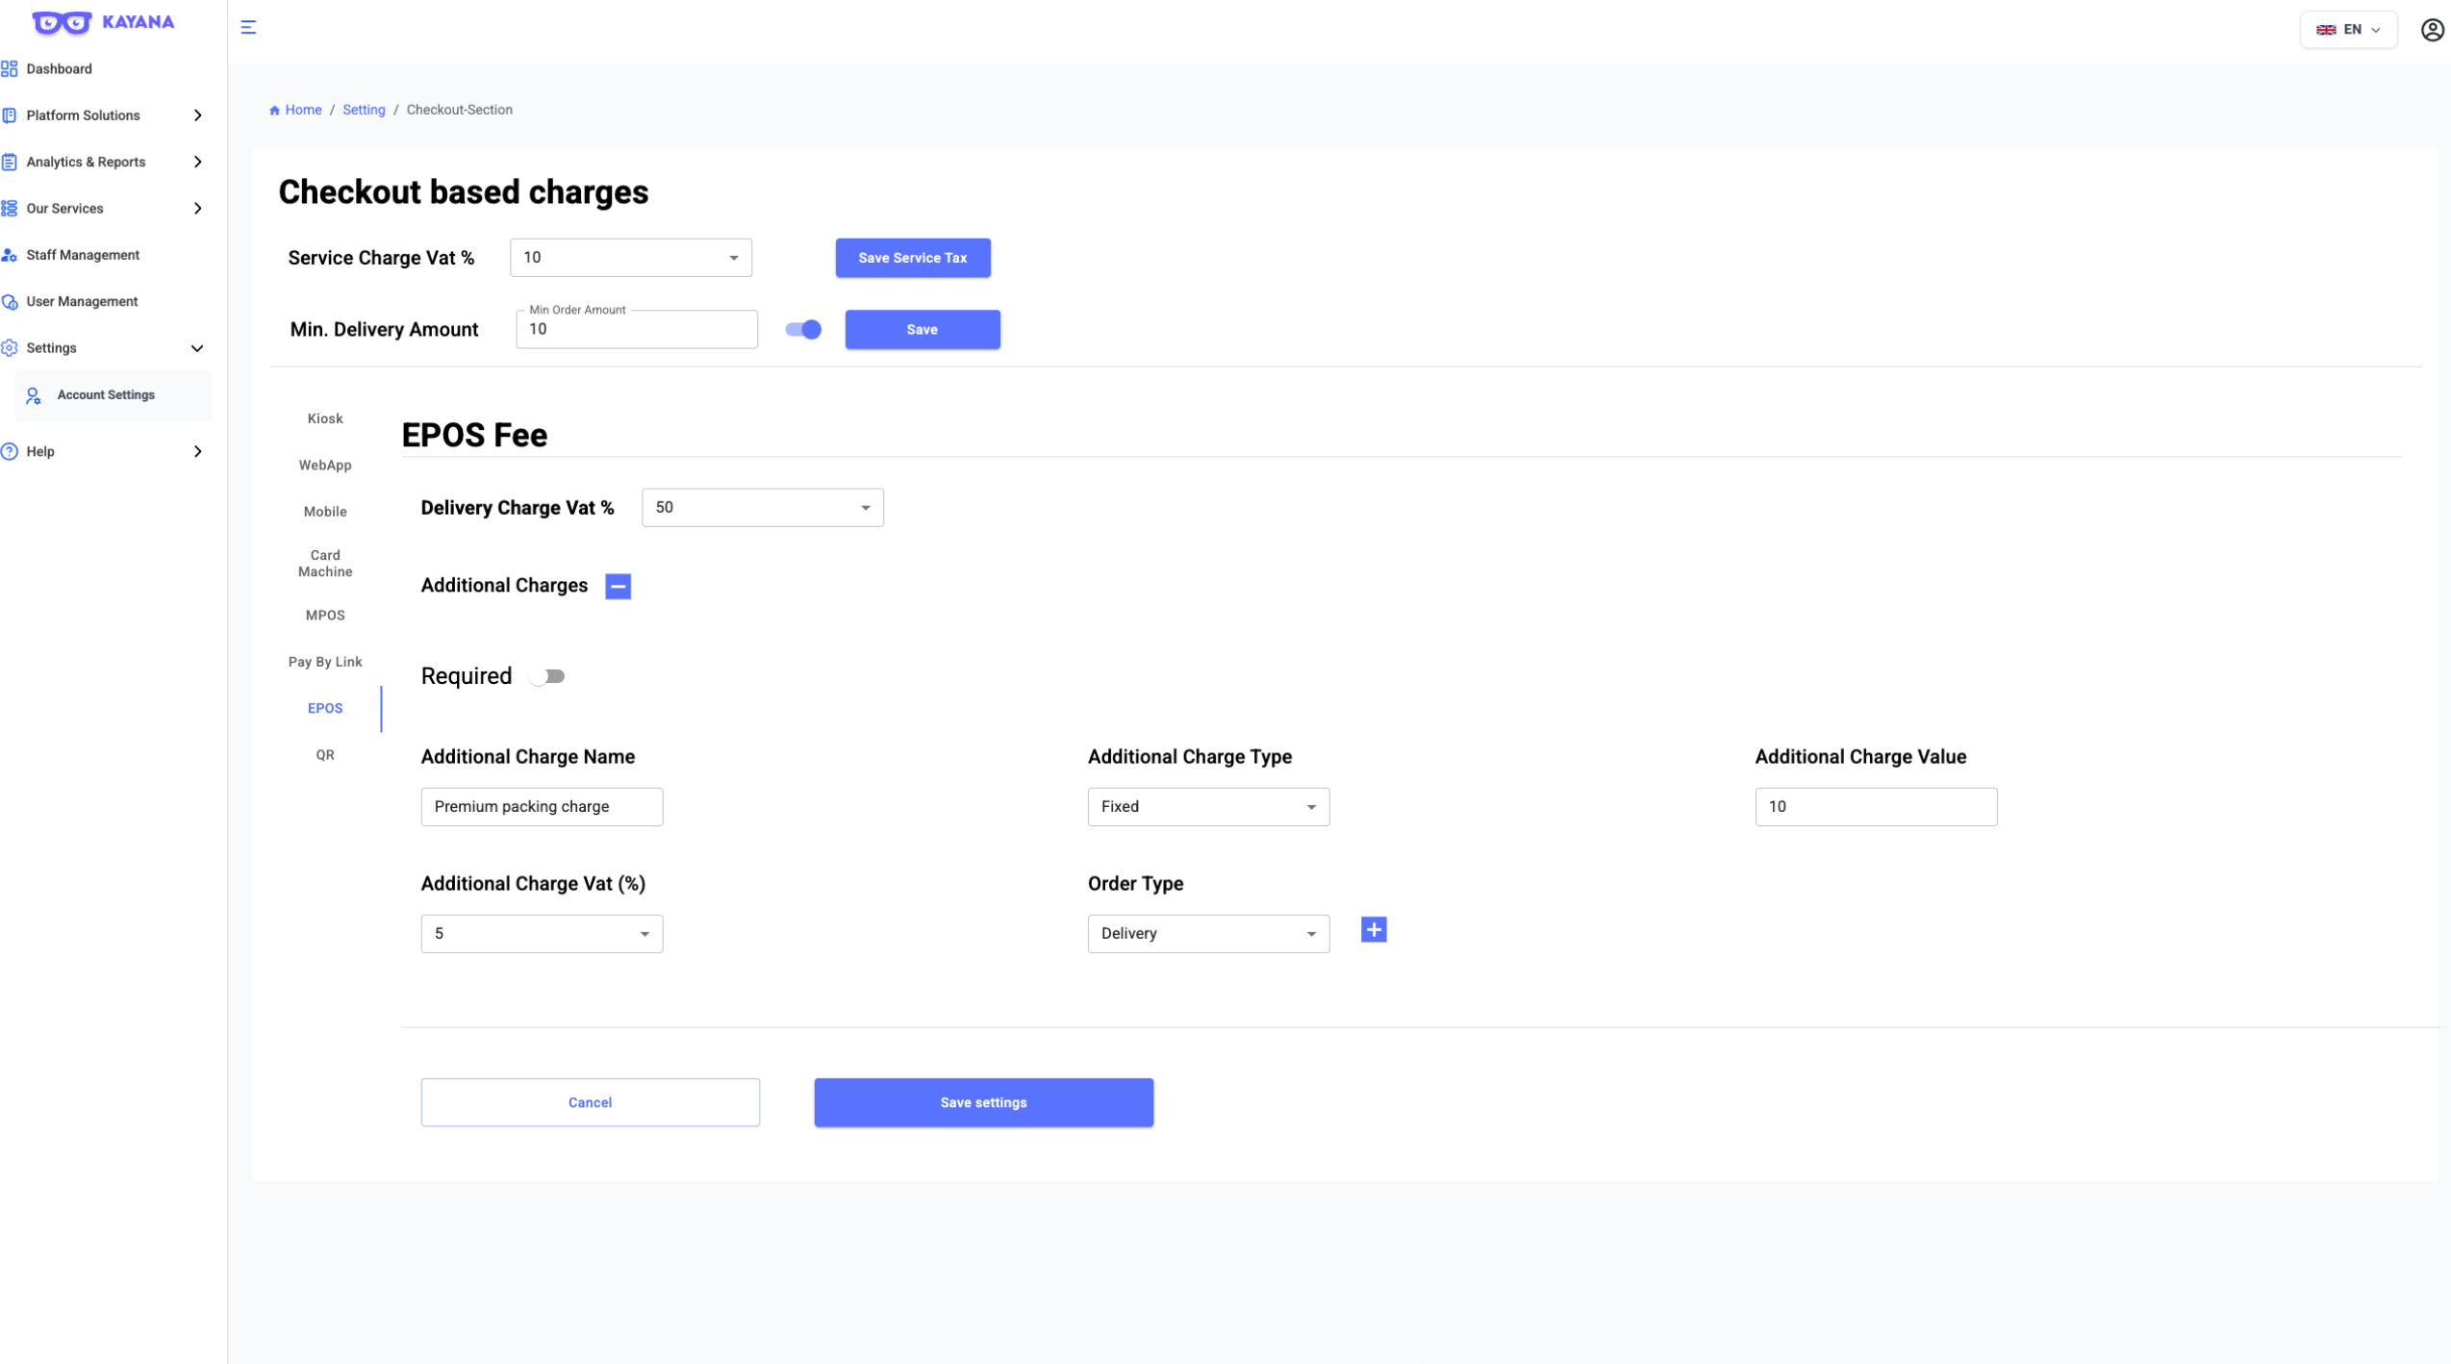Focus the Min Order Amount input
This screenshot has width=2451, height=1364.
click(x=637, y=329)
